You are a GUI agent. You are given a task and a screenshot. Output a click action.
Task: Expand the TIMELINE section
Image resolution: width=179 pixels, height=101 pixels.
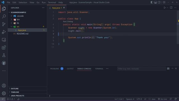[x=27, y=92]
